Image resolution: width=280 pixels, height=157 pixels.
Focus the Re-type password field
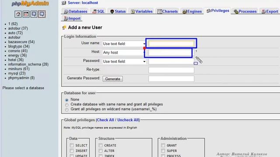click(x=171, y=70)
